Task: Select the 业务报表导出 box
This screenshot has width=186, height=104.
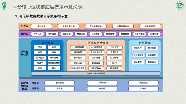Action: click(150, 26)
